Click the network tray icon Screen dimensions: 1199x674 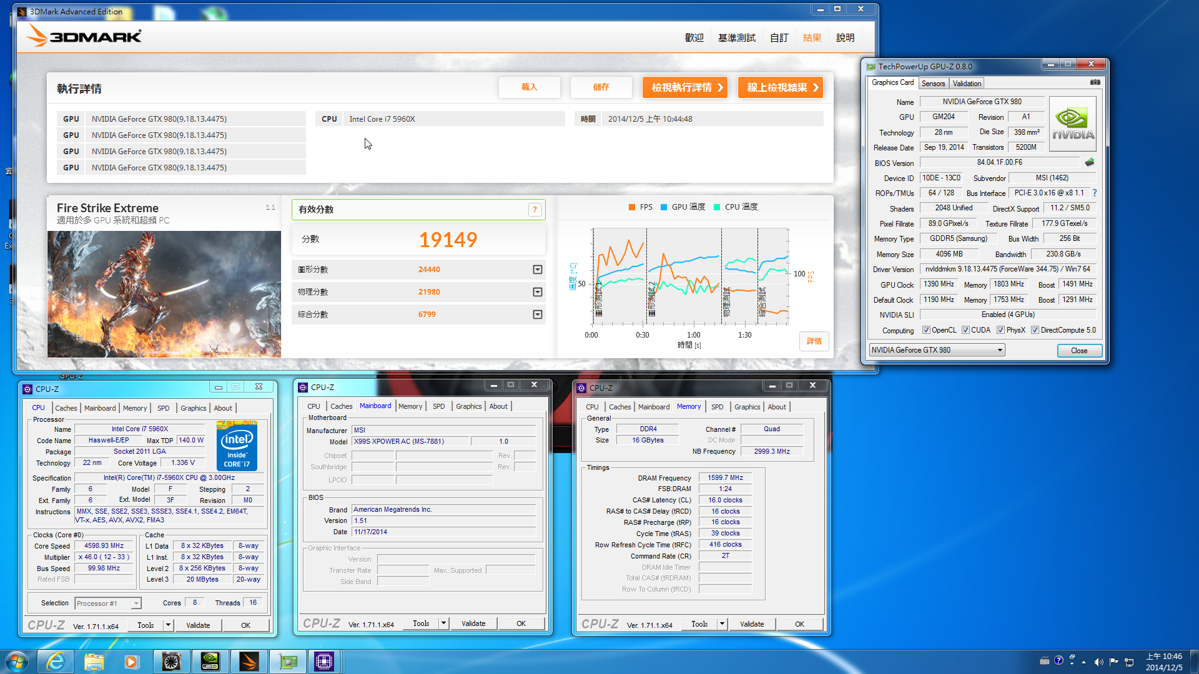click(x=1129, y=662)
